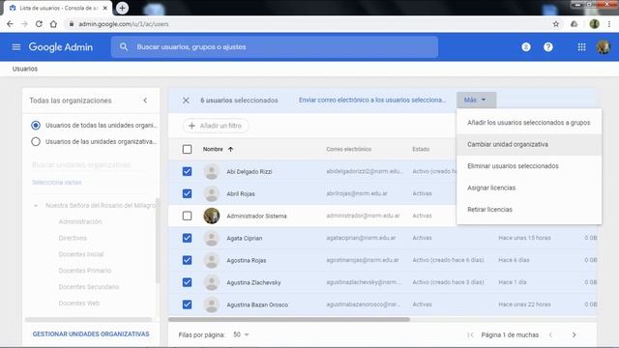Collapse the organizations side panel
Viewport: 619px width, 348px height.
tap(145, 101)
